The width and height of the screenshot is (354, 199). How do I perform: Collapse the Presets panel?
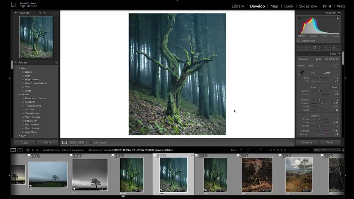(x=16, y=62)
